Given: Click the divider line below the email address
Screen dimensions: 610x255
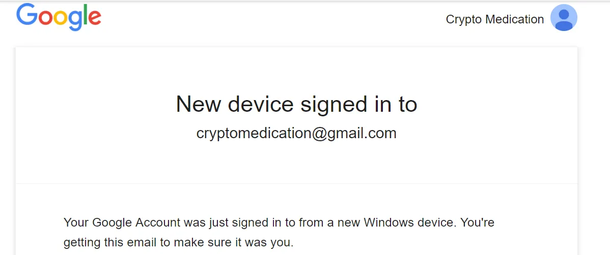Looking at the screenshot, I should [x=296, y=183].
